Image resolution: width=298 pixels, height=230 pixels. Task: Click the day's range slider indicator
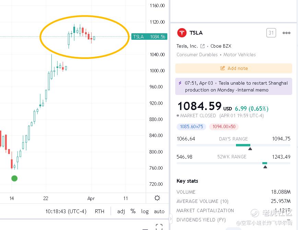250,149
